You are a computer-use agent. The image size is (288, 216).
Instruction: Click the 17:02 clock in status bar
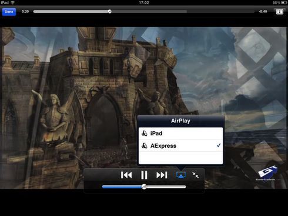(144, 2)
